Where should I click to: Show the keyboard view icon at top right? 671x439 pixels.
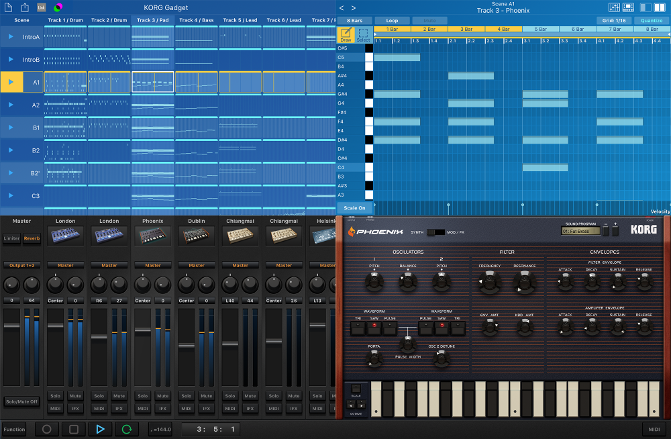click(628, 7)
